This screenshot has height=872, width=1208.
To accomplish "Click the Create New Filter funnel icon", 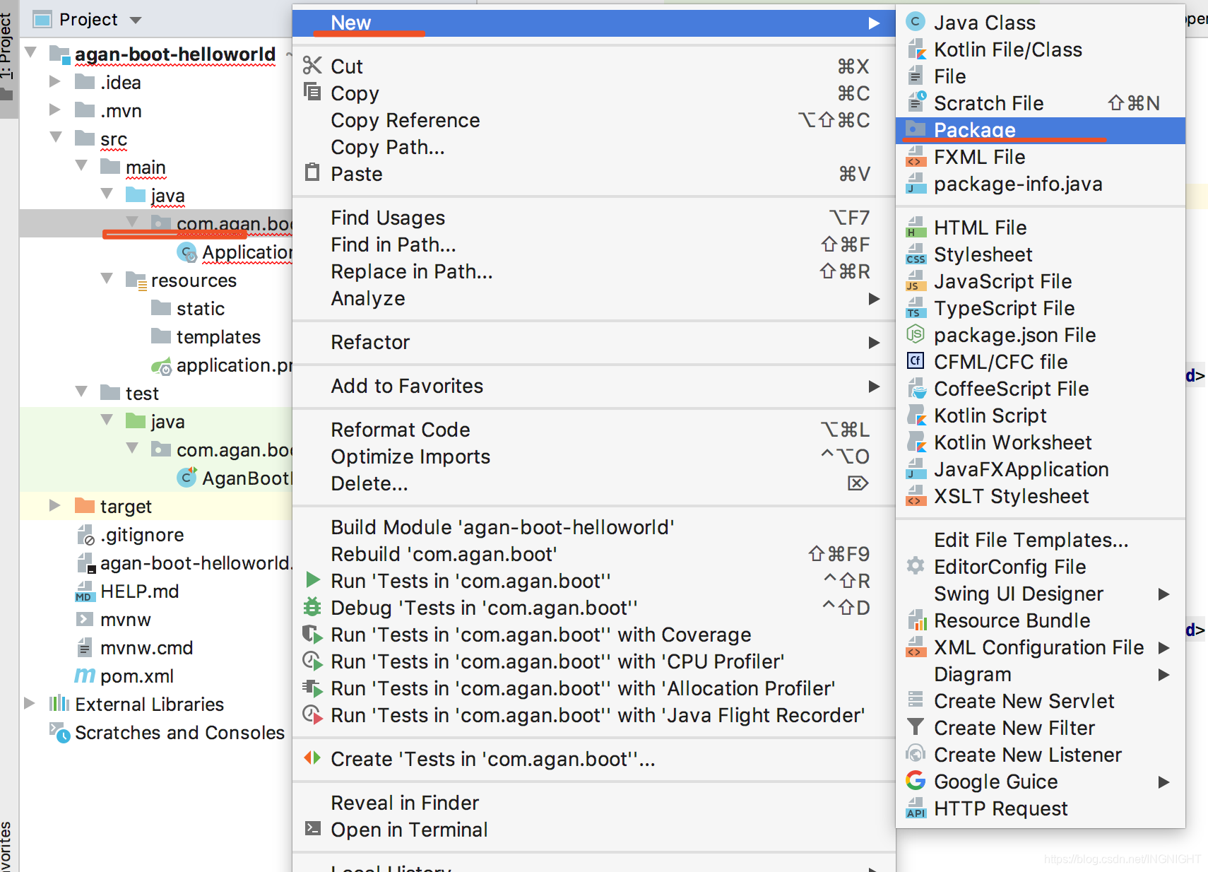I will click(916, 727).
